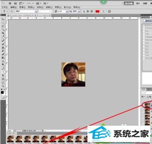
Task: Select the Zoom tool in toolbox
Action: pyautogui.click(x=3, y=86)
